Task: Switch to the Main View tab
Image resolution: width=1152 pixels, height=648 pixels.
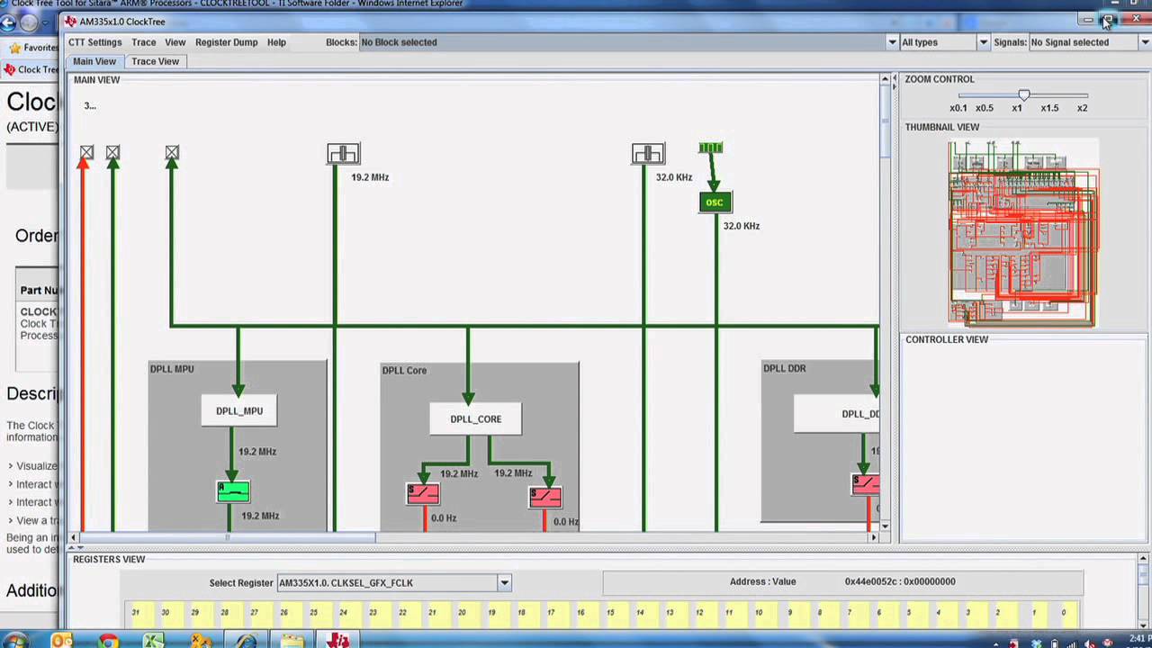Action: (x=94, y=61)
